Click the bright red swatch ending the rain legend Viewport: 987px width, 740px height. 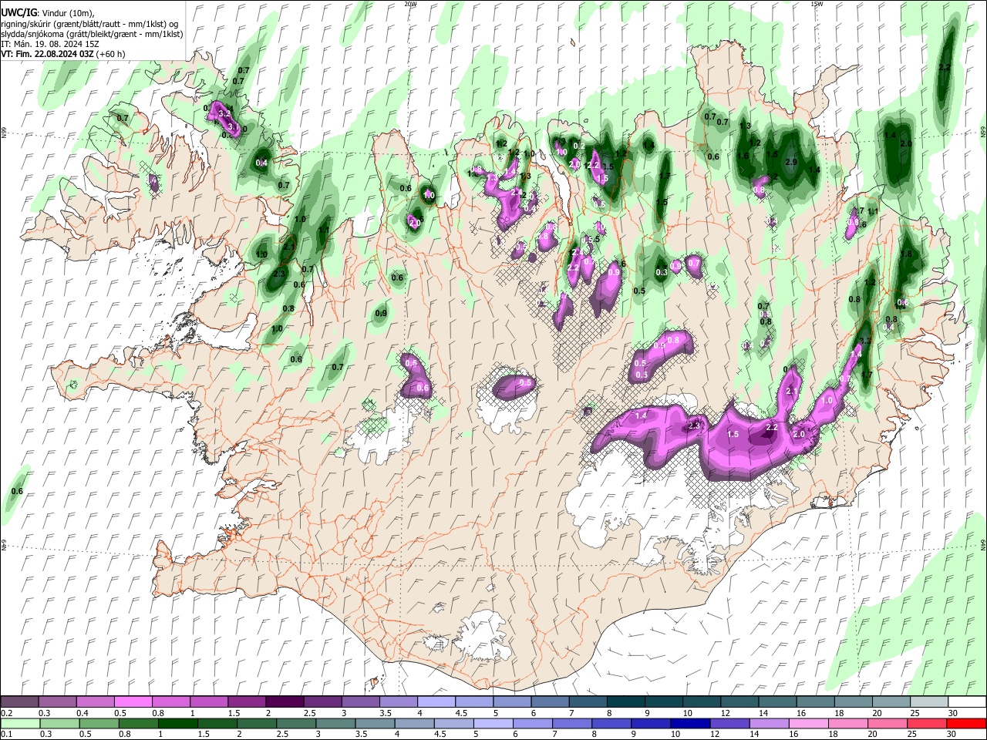pos(967,723)
